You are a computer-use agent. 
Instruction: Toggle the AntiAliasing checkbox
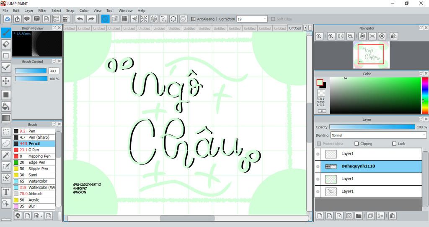(193, 19)
